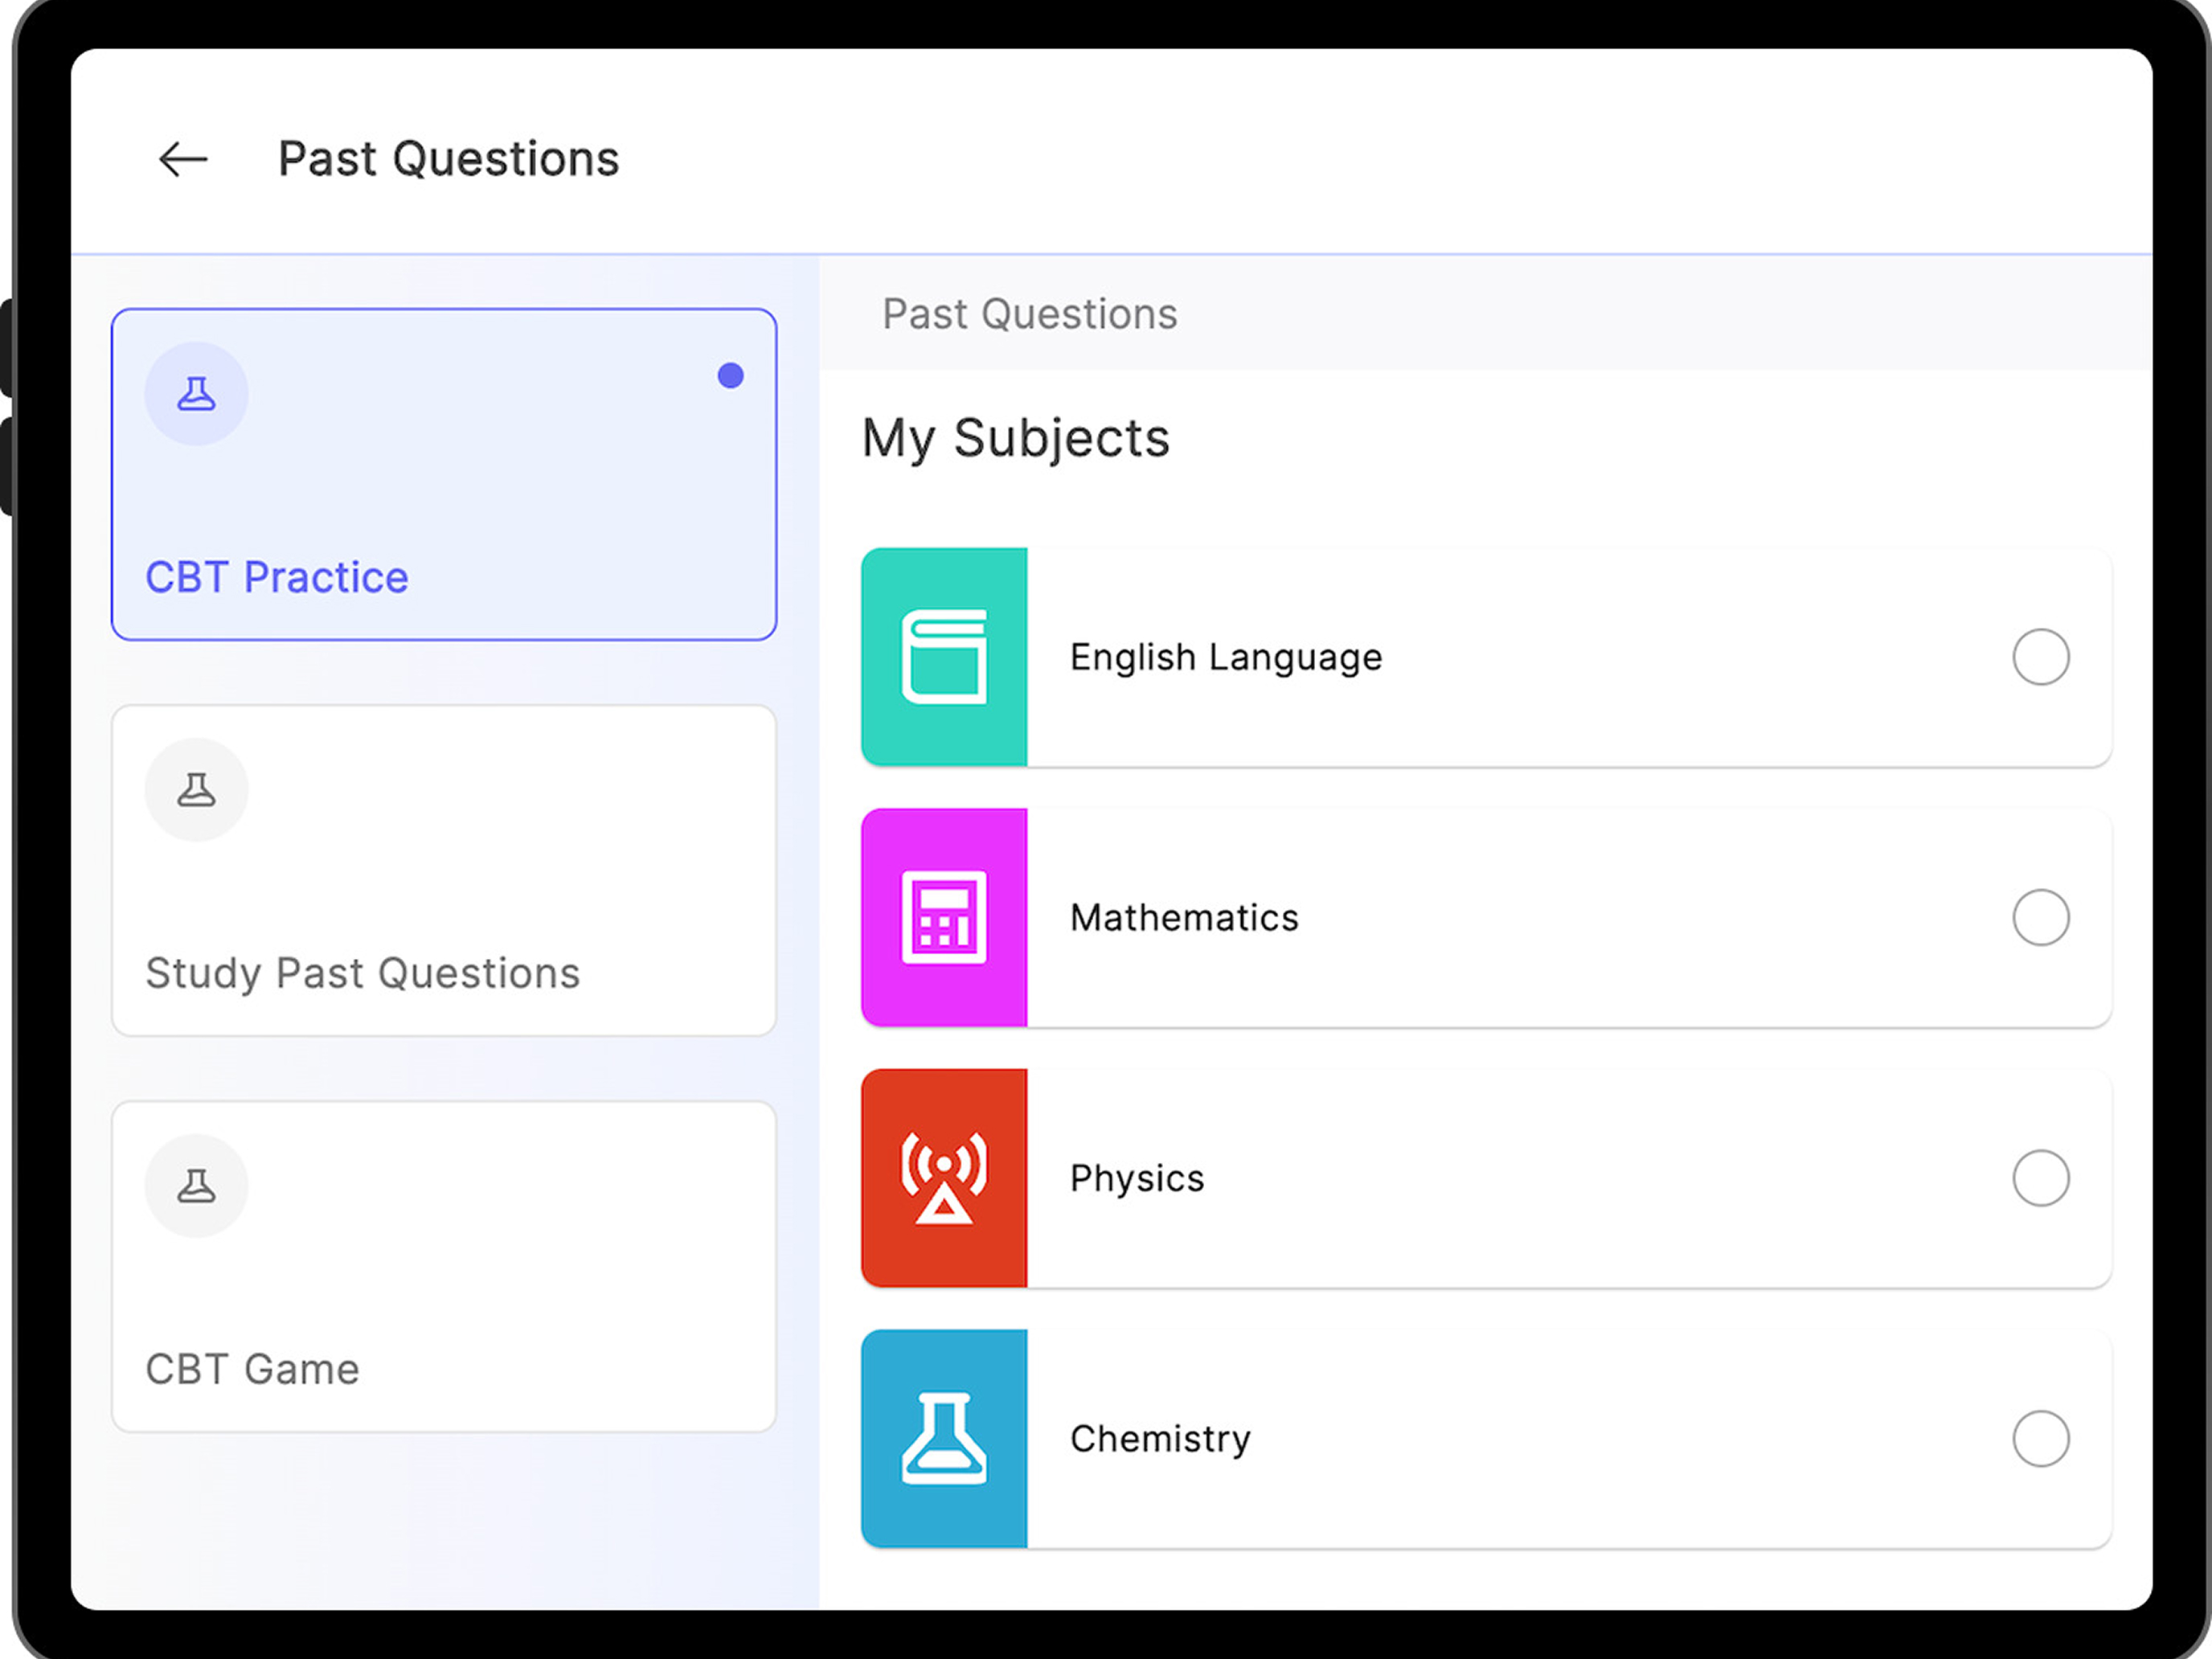2212x1659 pixels.
Task: Click the flask icon in Study Past Questions card
Action: [x=197, y=790]
